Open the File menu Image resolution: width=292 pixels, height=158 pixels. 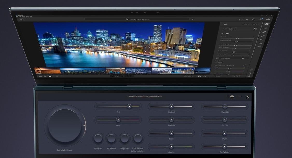pos(17,17)
